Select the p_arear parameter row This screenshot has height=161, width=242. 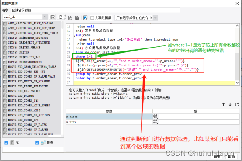pyautogui.click(x=109, y=116)
